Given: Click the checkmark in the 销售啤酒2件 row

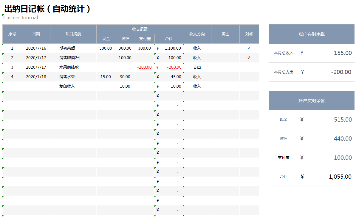Looking at the screenshot, I should click(249, 58).
